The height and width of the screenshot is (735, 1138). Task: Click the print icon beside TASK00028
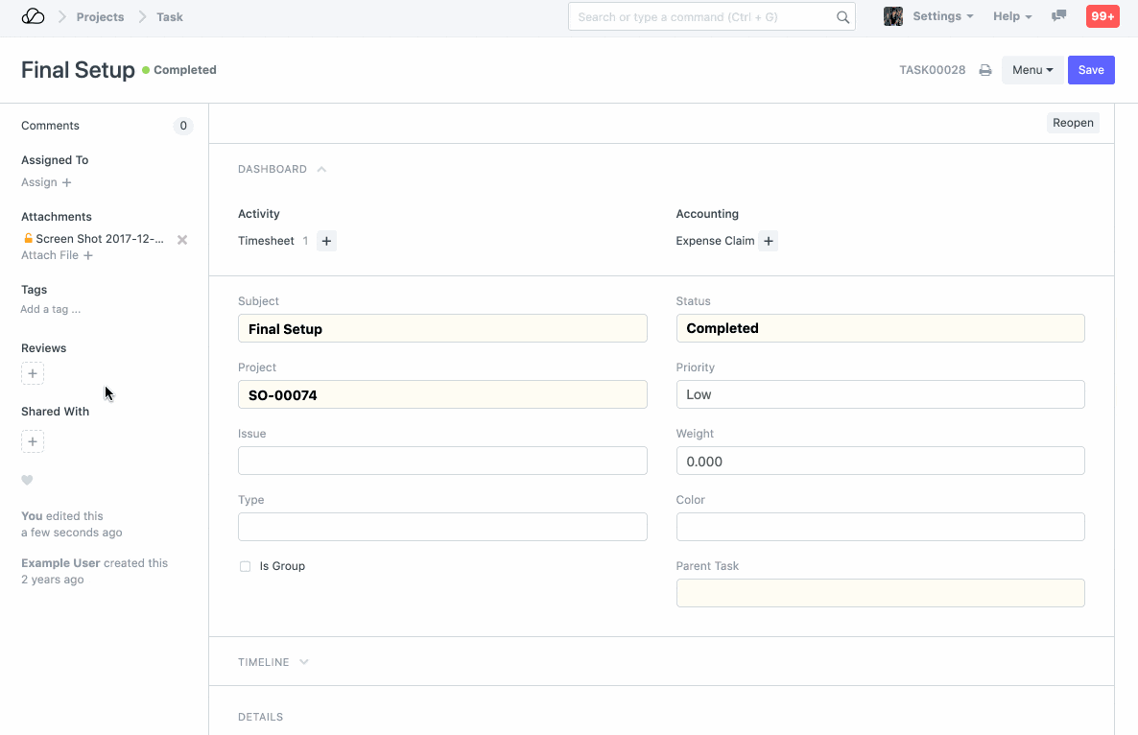click(984, 70)
